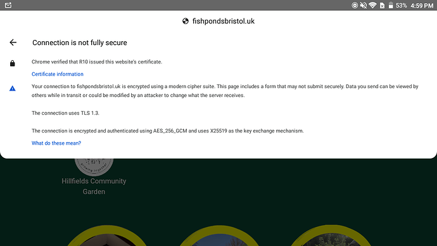437x246 pixels.
Task: Go back using the left arrow
Action: coord(13,42)
